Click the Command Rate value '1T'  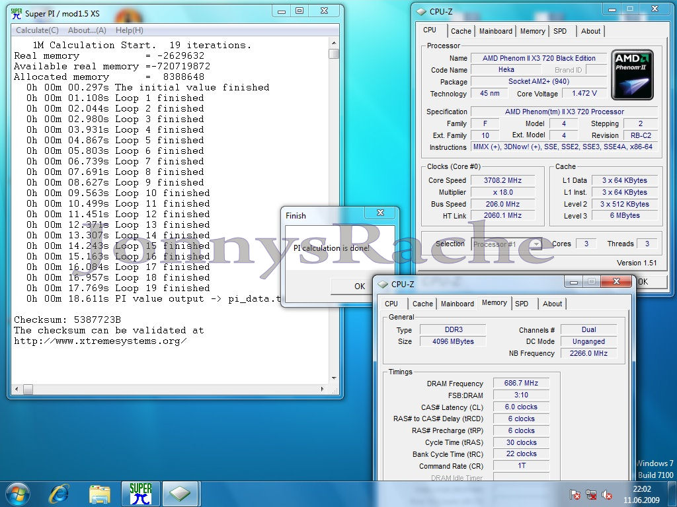click(x=521, y=466)
